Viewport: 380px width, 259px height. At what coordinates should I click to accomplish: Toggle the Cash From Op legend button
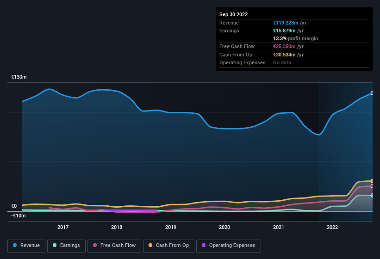pyautogui.click(x=168, y=246)
